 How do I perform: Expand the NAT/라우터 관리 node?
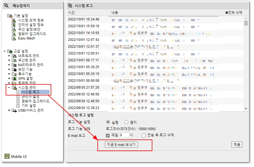(9, 65)
